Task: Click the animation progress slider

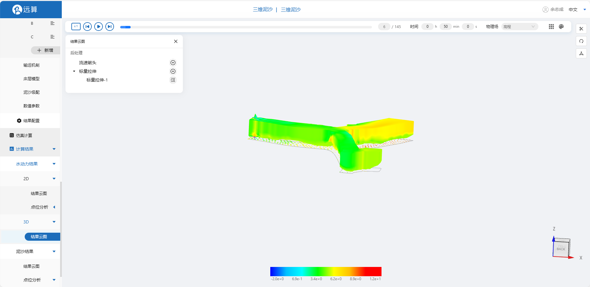Action: [246, 27]
